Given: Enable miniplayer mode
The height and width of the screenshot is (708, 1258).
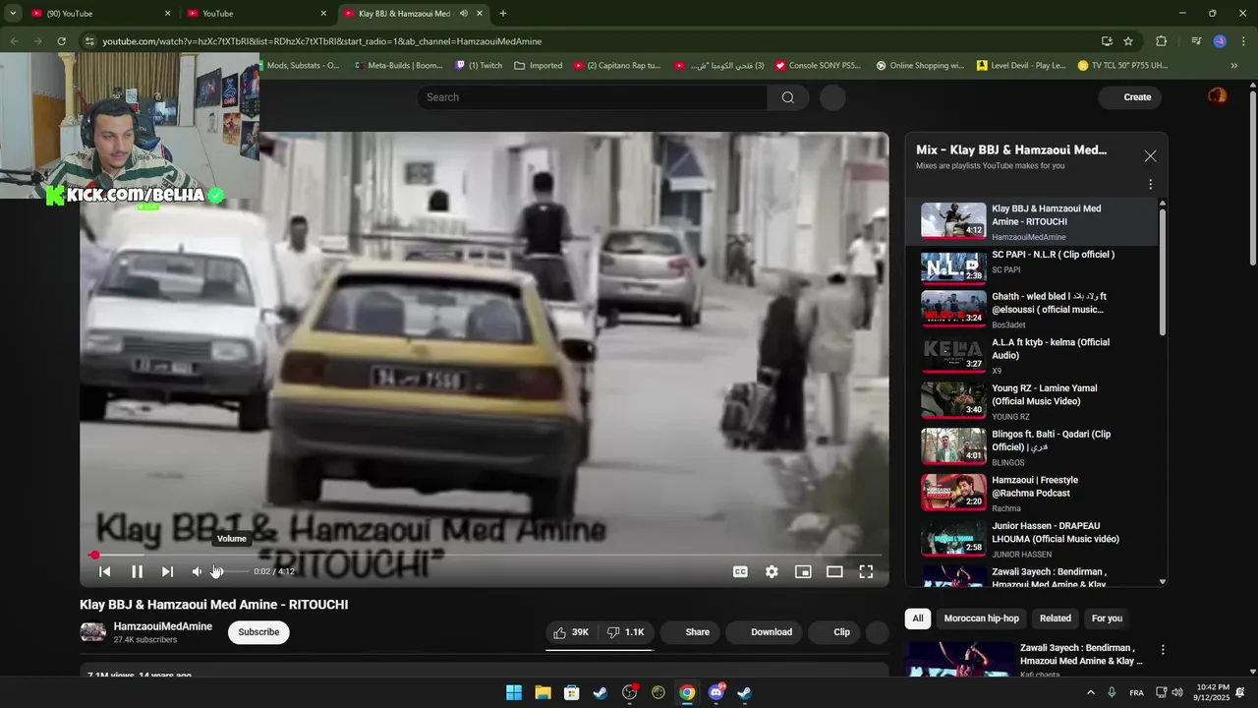Looking at the screenshot, I should pos(803,571).
